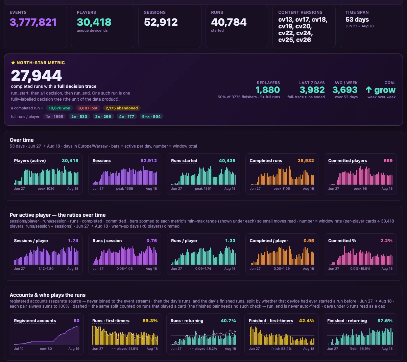The image size is (407, 362).
Task: Click the Runs / session bar chart
Action: 125,255
